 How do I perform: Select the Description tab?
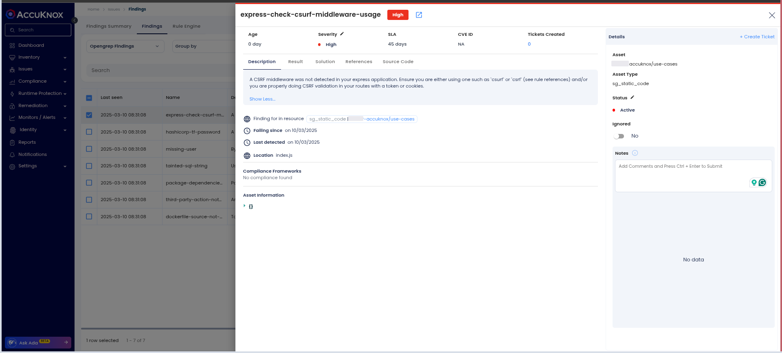tap(262, 61)
